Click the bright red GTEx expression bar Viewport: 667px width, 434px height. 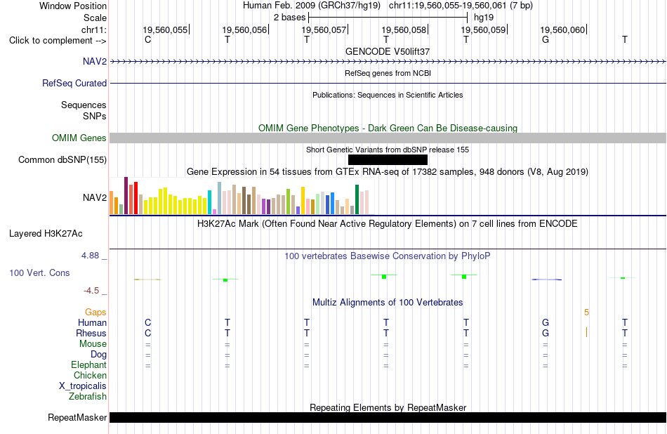(x=136, y=198)
